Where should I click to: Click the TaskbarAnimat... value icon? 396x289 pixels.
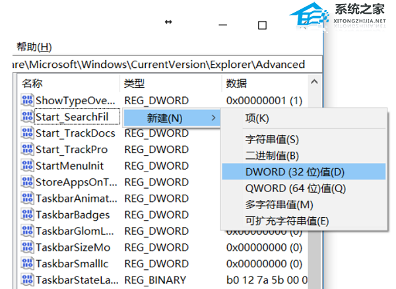tap(27, 199)
